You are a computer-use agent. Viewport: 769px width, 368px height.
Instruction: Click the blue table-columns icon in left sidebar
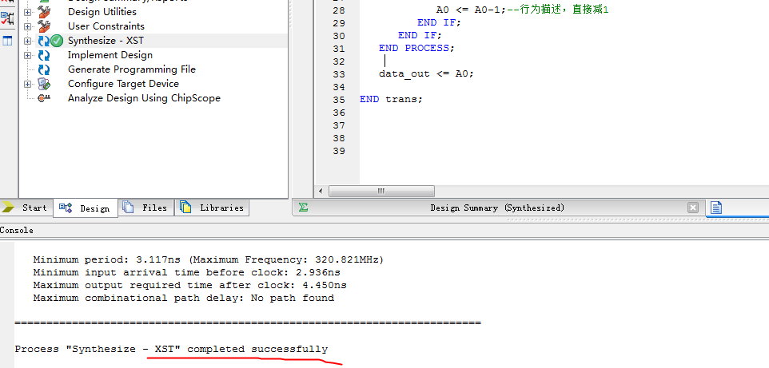7,41
